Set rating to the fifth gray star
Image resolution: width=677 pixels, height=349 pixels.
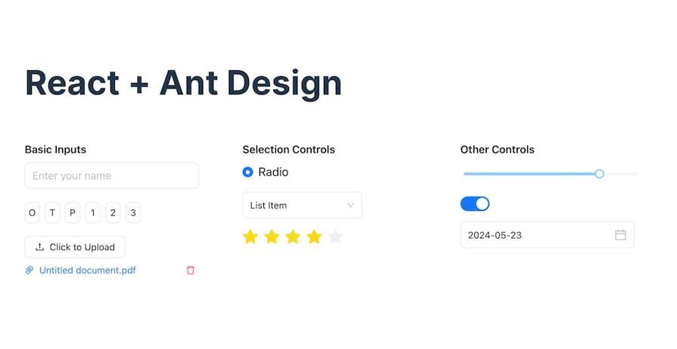tap(336, 236)
